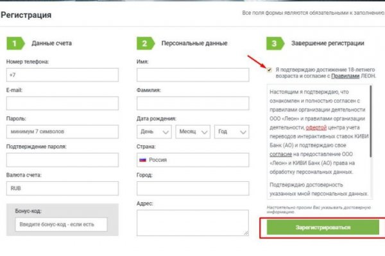The image size is (385, 256).
Task: Click the Имя input field
Action: [x=193, y=75]
